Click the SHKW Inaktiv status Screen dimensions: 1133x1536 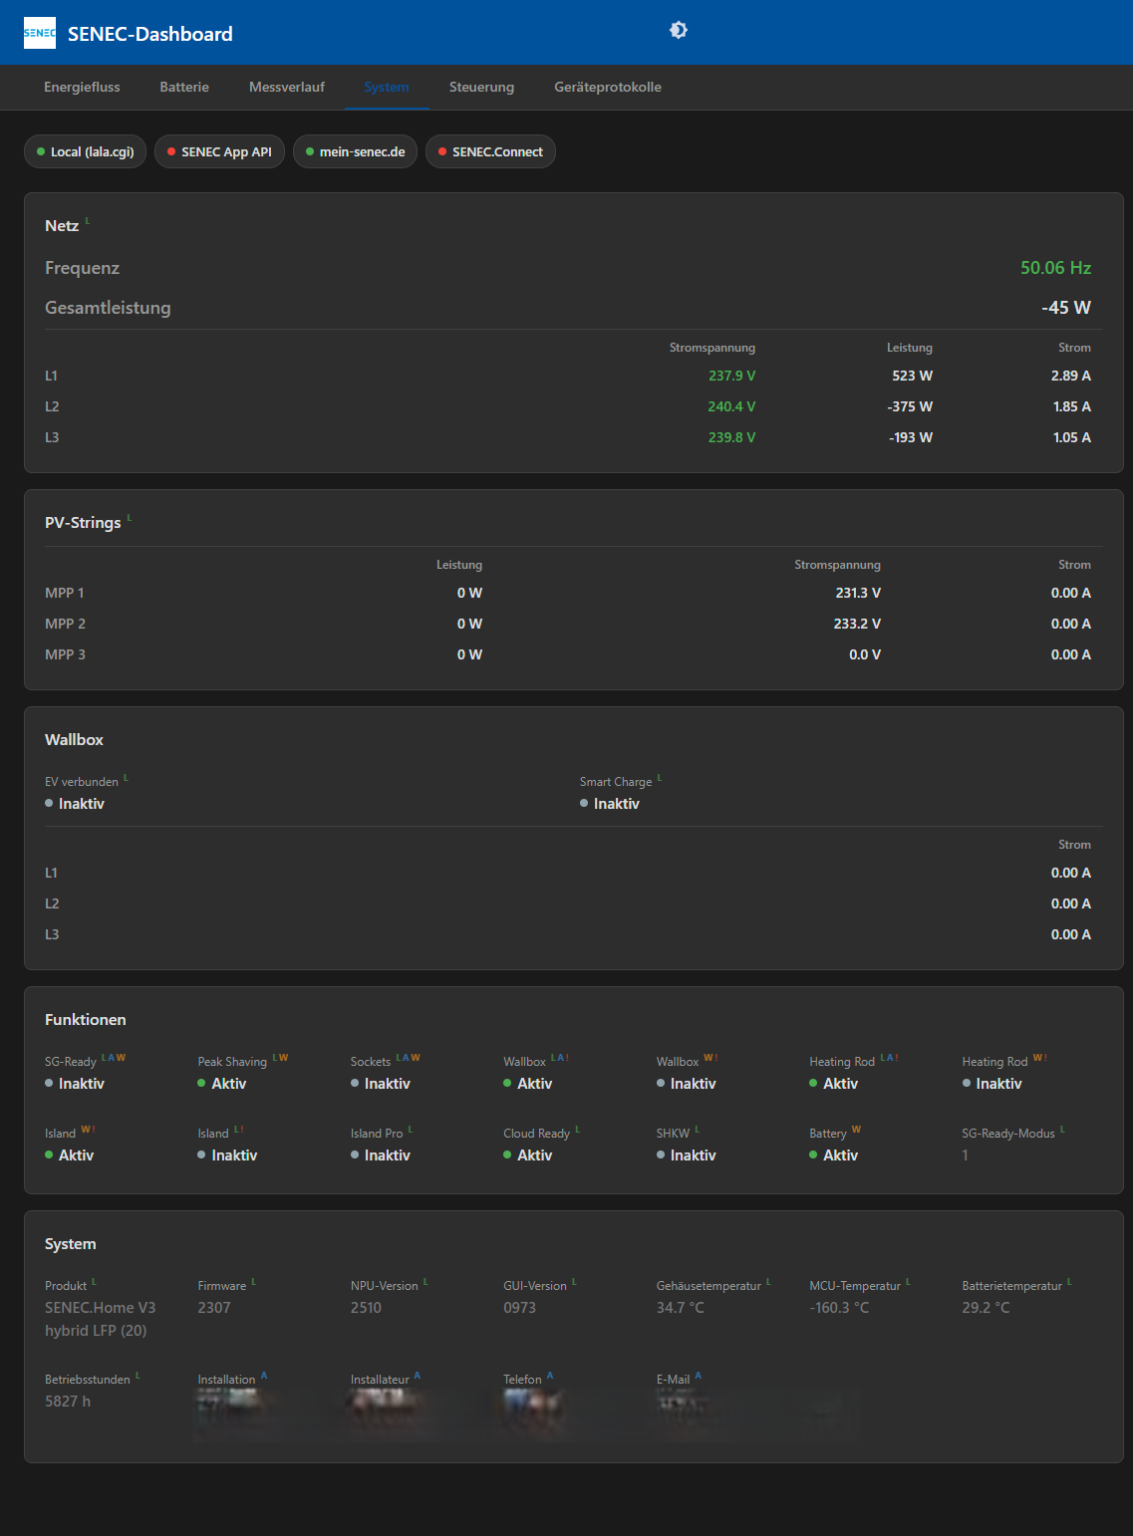(x=687, y=1155)
